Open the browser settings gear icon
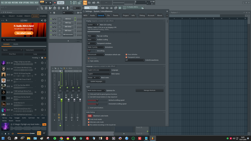The image size is (251, 141). [45, 20]
